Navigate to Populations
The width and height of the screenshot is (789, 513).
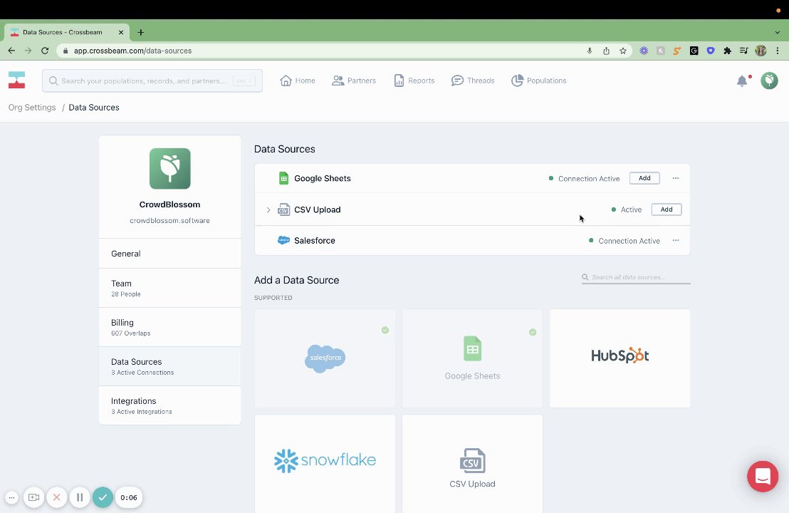tap(539, 81)
